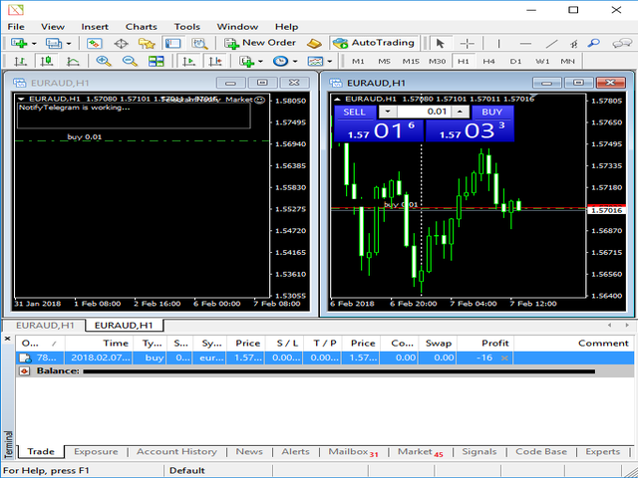Expand the periodicity clock dropdown
Viewport: 638px width, 478px height.
pos(297,62)
